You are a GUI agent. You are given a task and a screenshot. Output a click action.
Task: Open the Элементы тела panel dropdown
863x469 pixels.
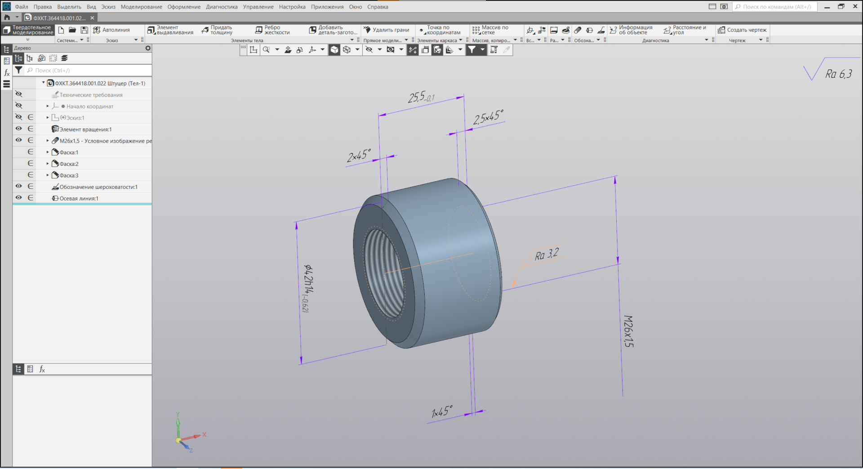(351, 40)
